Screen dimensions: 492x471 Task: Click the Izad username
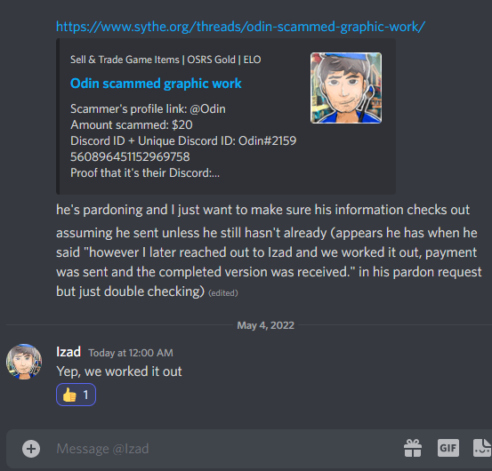[69, 352]
